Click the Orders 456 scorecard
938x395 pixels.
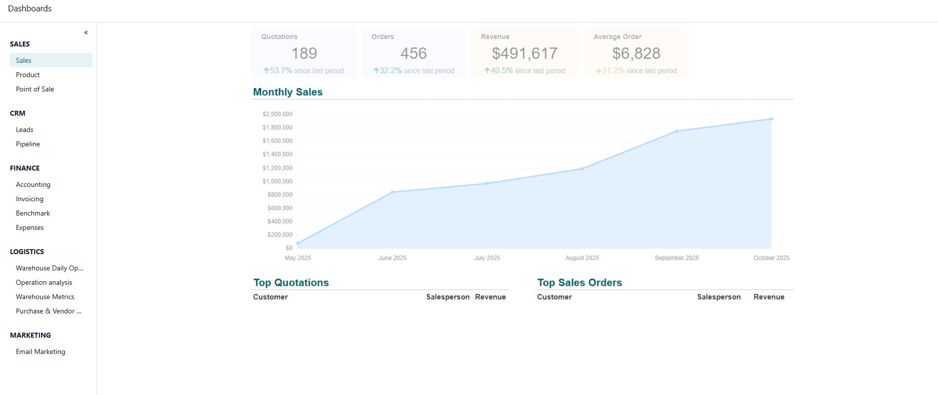[414, 53]
